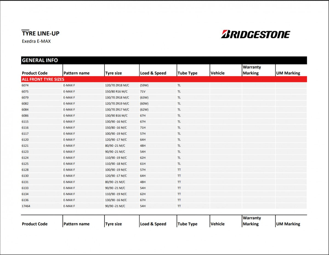Select the Exedra E-MAX subtitle
The height and width of the screenshot is (255, 329).
(x=36, y=41)
